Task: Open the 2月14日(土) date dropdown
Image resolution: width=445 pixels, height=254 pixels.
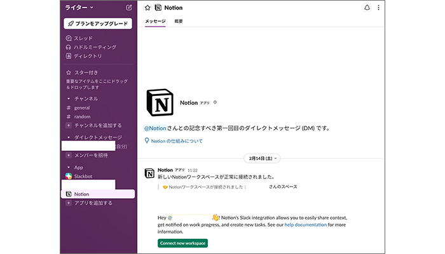Action: click(x=262, y=158)
